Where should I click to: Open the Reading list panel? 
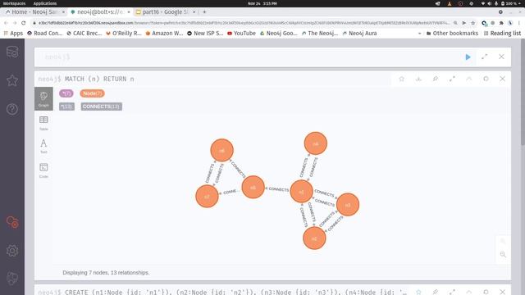[502, 33]
